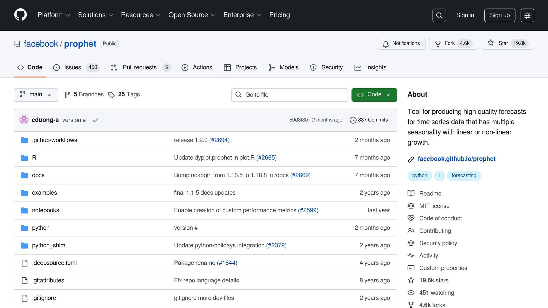Click the forecasting topic tag

coord(464,176)
